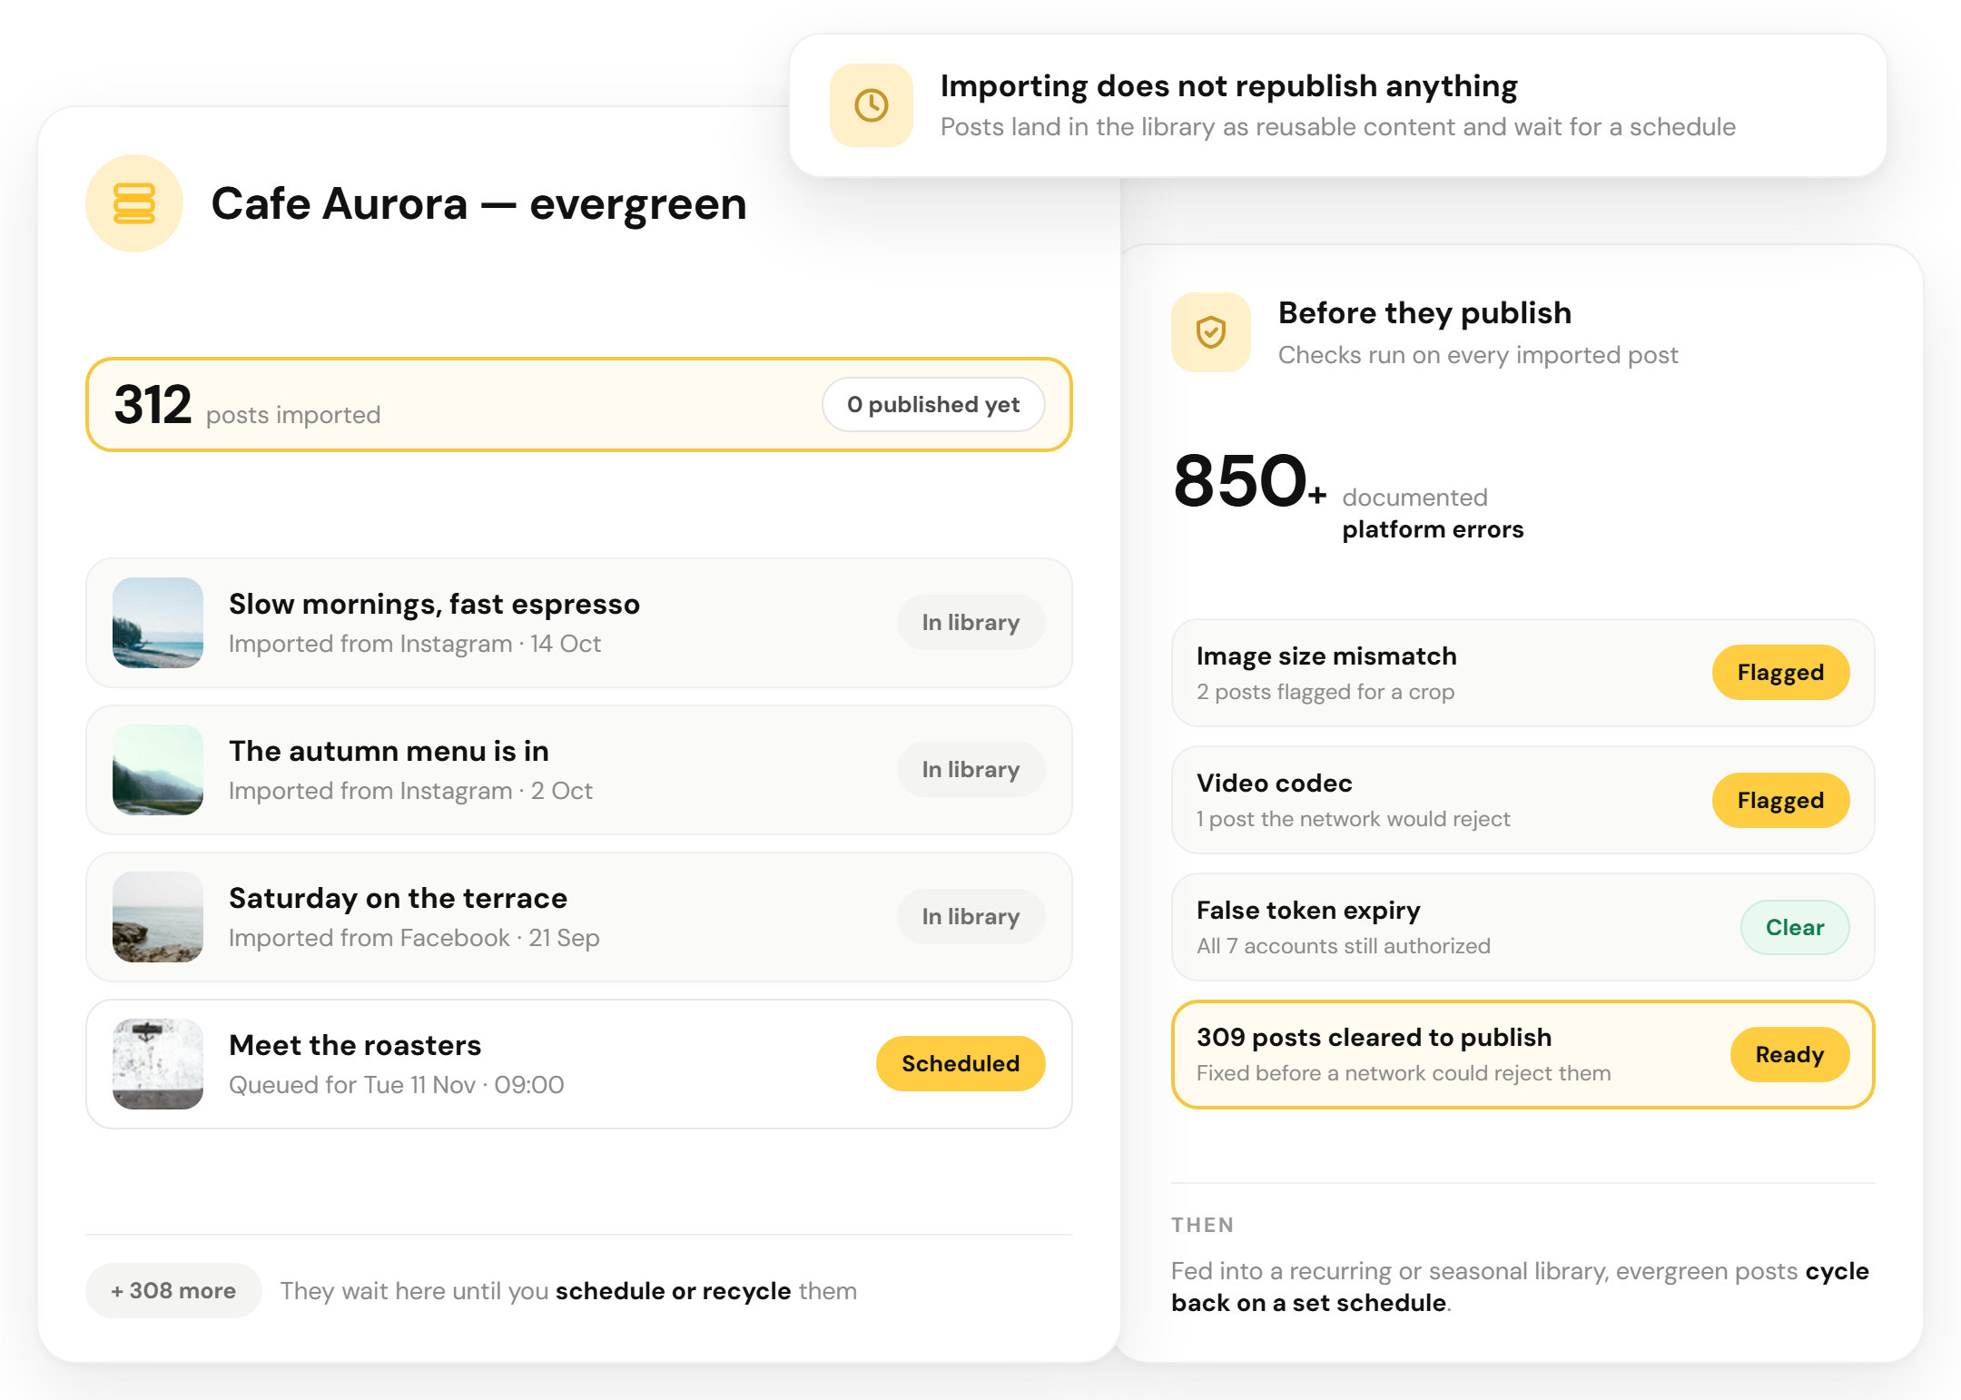1961x1400 pixels.
Task: Click 'All 7 accounts still authorized'
Action: point(1344,946)
